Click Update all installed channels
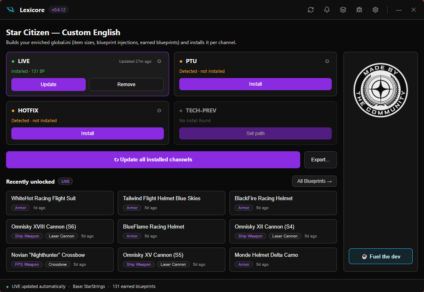Screen dimensions: 424x292 click(153, 159)
